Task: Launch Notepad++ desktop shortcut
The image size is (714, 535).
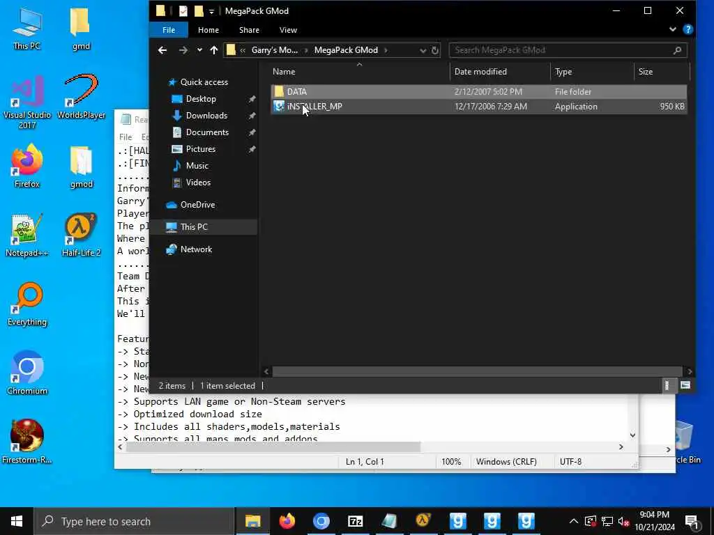Action: point(27,235)
